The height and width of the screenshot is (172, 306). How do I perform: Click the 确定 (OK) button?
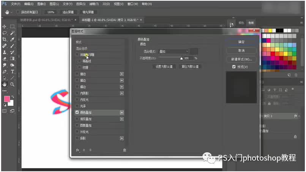click(x=241, y=42)
